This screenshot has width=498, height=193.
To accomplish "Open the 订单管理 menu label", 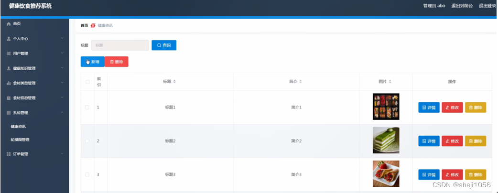I will 21,154.
